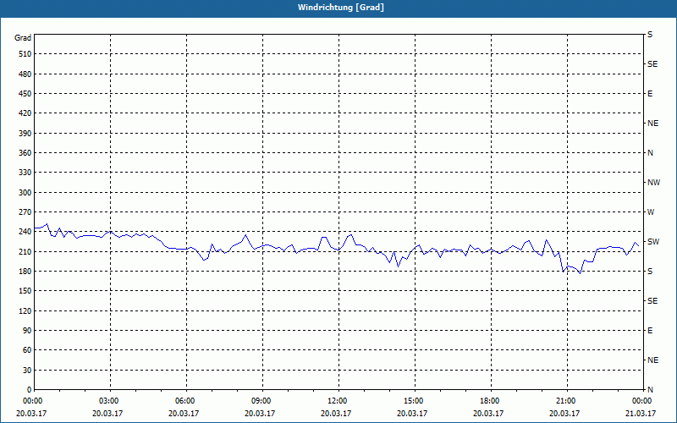The image size is (677, 423).
Task: Select the 420 degree axis label
Action: [x=25, y=113]
